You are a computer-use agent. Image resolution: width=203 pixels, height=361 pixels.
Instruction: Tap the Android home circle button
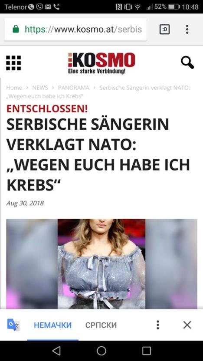pyautogui.click(x=101, y=351)
